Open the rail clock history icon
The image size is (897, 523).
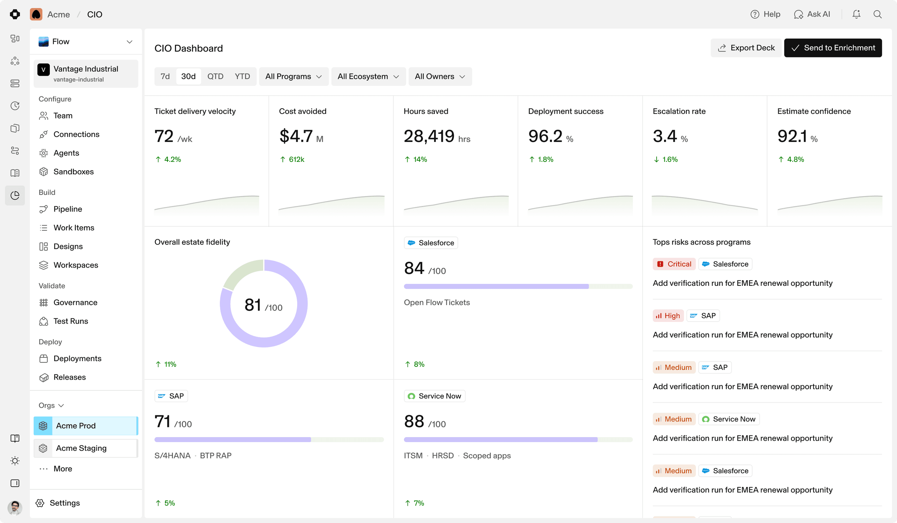click(x=15, y=106)
